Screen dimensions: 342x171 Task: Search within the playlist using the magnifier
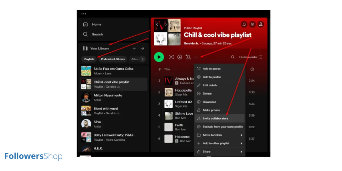(x=233, y=57)
